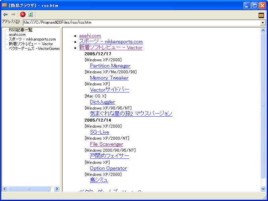The width and height of the screenshot is (268, 201).
Task: Open the Partition Manager link
Action: (110, 66)
